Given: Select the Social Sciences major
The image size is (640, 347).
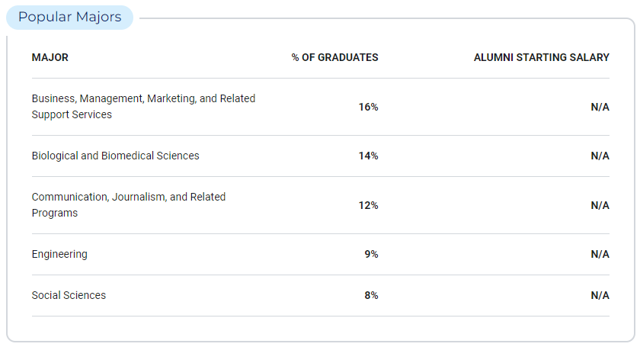Looking at the screenshot, I should point(69,295).
